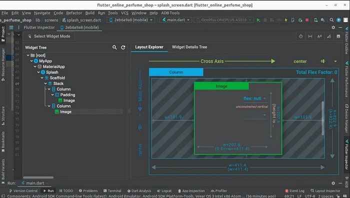Open Flutter Outline side panel
Image resolution: width=350 pixels, height=198 pixels.
[x=346, y=40]
